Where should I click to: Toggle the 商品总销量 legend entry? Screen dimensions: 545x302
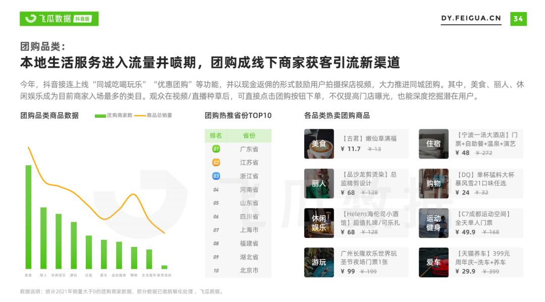pos(158,116)
